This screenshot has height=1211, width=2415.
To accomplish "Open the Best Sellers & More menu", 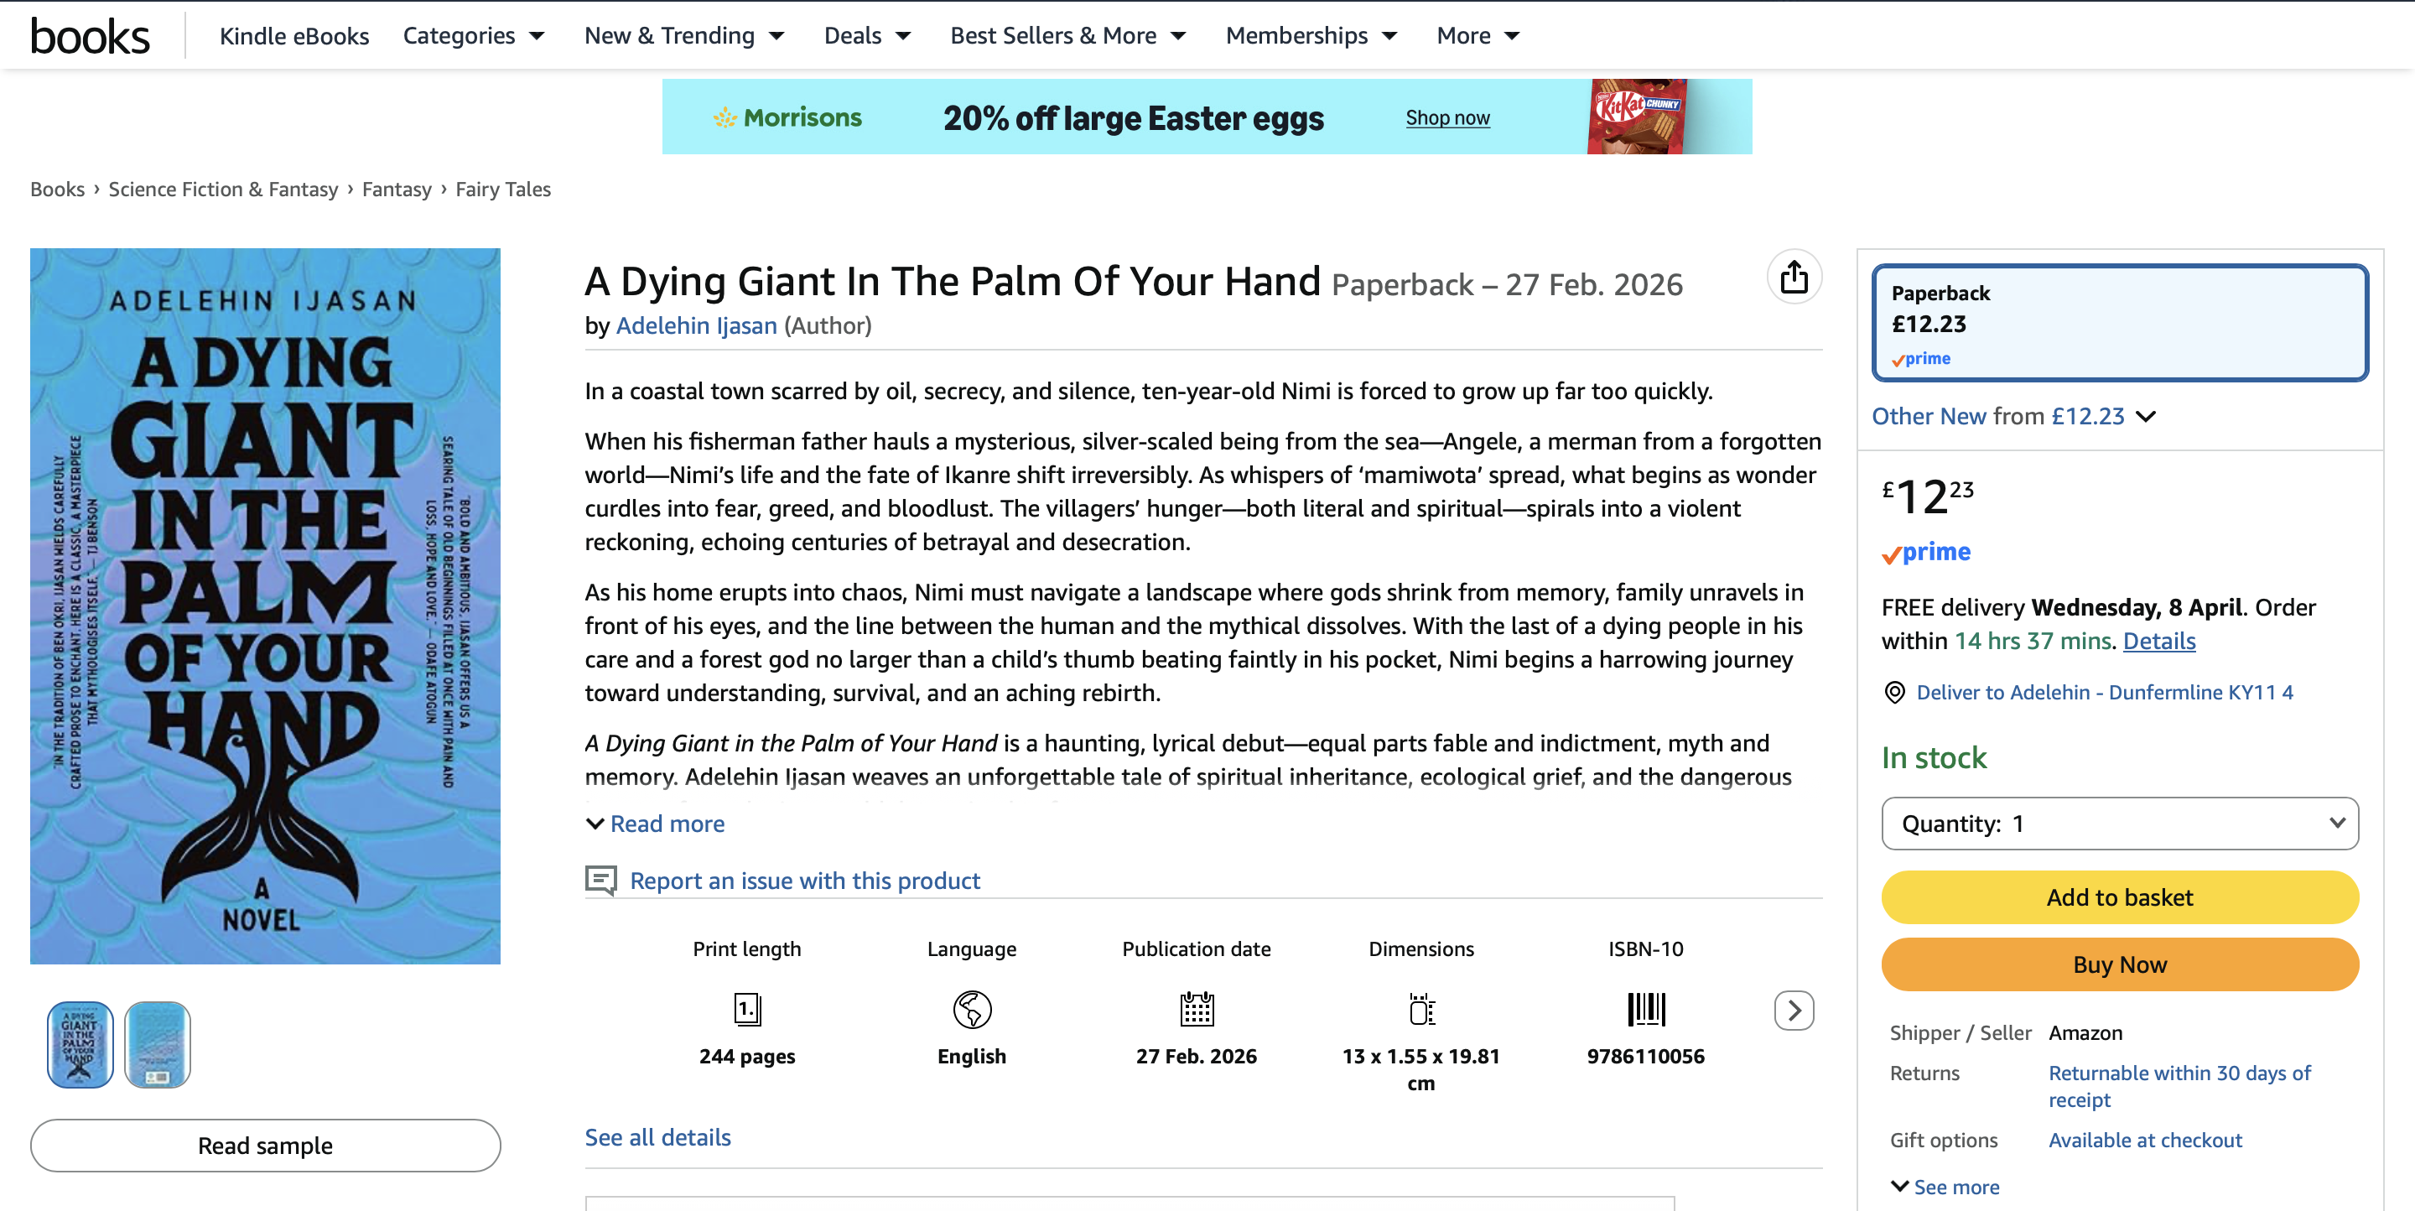I will tap(1067, 35).
